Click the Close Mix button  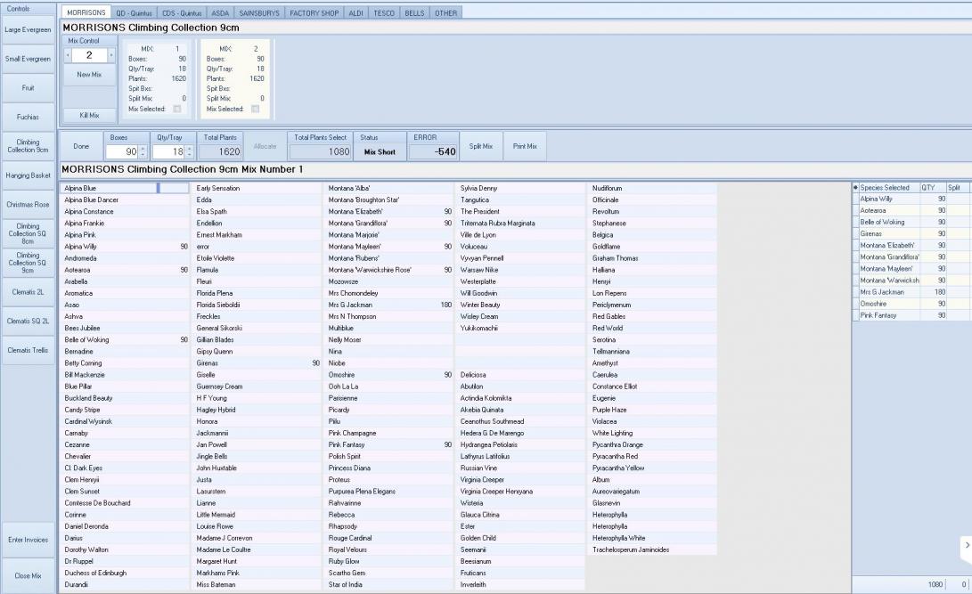tap(28, 575)
